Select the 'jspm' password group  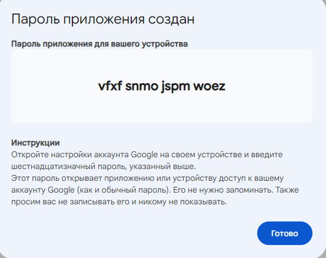(x=176, y=87)
